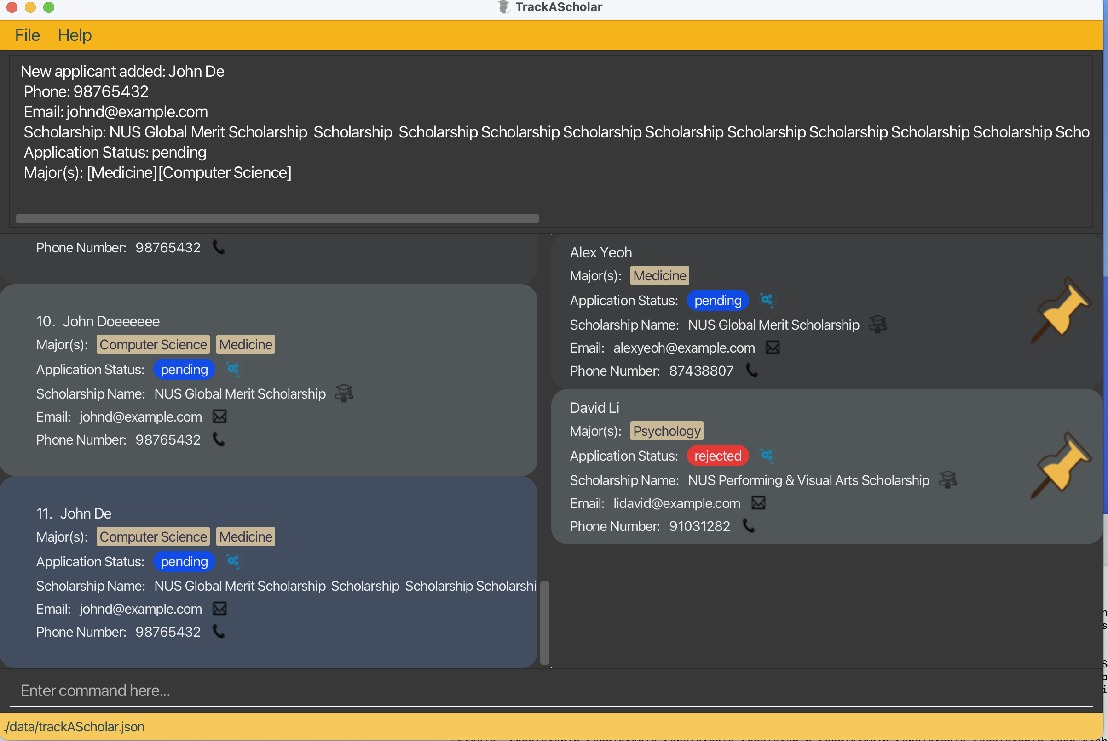The height and width of the screenshot is (741, 1108).
Task: Click the applicant list vertical scrollbar thumb
Action: click(544, 622)
